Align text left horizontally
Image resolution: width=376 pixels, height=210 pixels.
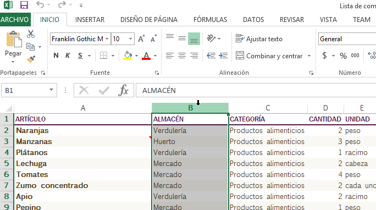point(170,56)
